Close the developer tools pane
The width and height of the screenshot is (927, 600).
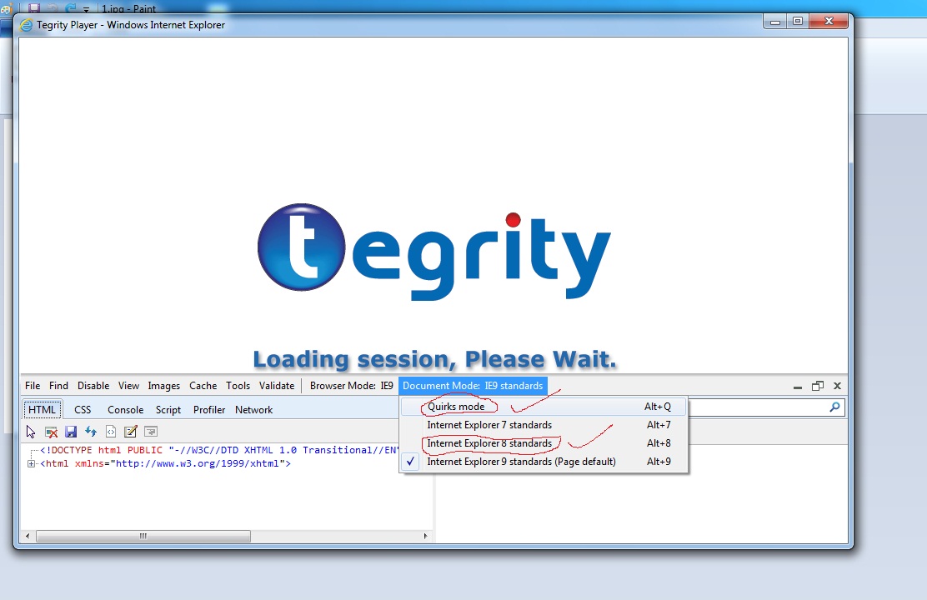[x=837, y=386]
